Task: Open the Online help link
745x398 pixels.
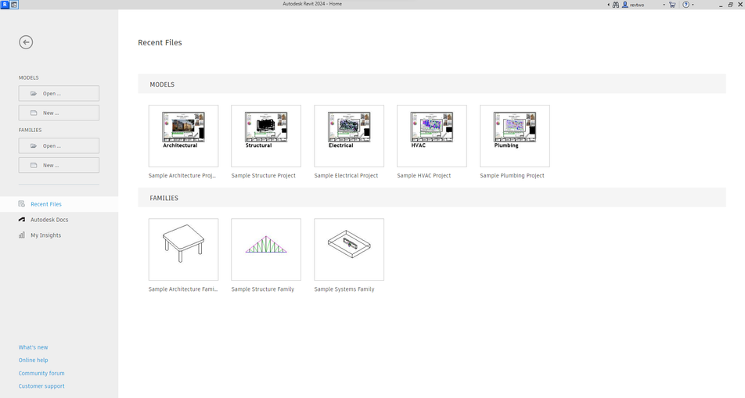Action: click(33, 360)
